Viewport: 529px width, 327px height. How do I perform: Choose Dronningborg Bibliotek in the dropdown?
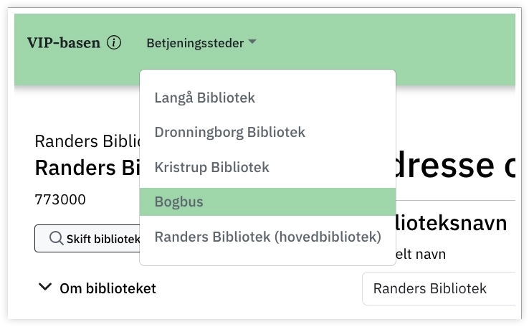pos(230,132)
